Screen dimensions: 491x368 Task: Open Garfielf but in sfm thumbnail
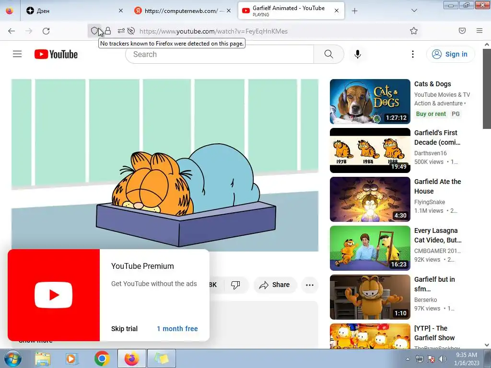370,297
